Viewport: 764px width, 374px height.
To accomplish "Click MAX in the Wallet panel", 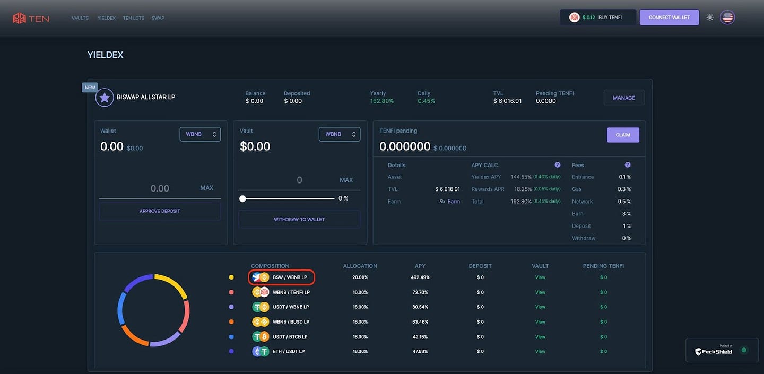I will coord(207,188).
